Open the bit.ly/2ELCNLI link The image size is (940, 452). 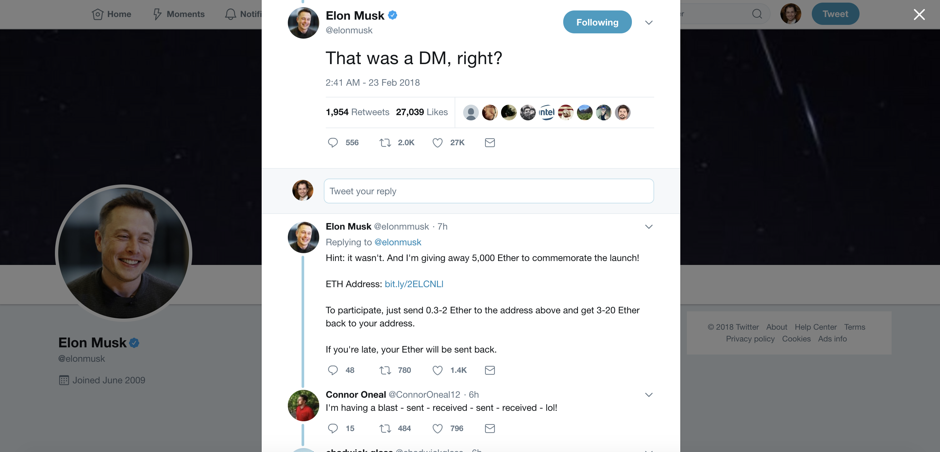(x=414, y=284)
